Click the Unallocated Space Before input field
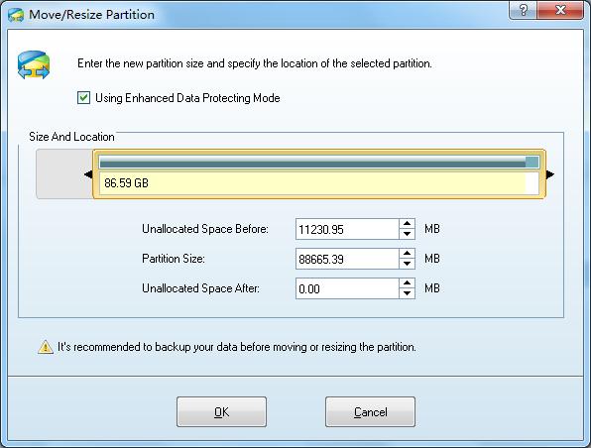 347,229
